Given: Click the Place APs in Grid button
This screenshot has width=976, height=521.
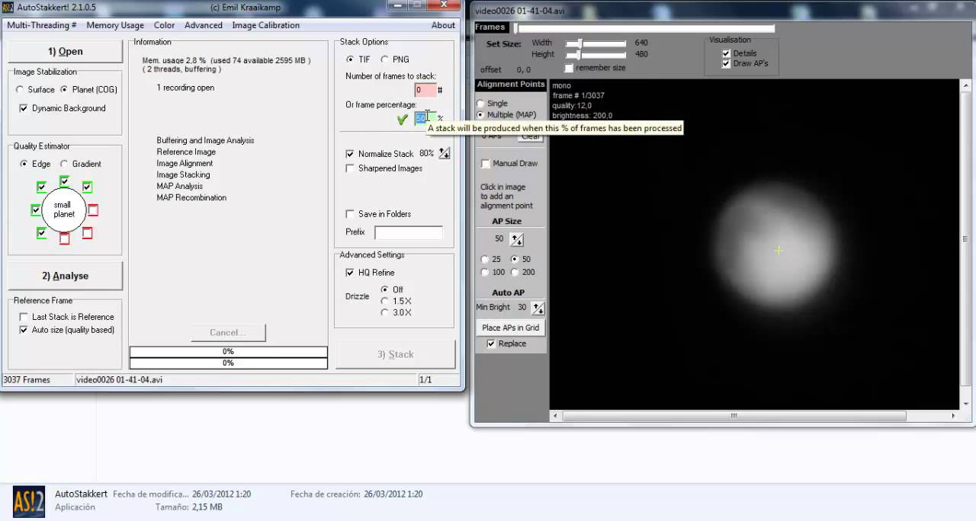Looking at the screenshot, I should 511,328.
